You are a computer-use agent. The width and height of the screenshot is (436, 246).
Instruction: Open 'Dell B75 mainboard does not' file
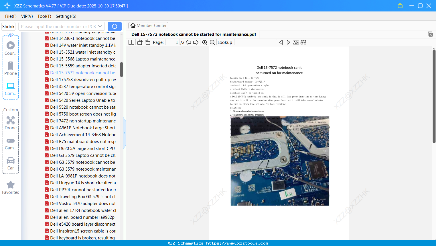click(x=80, y=142)
